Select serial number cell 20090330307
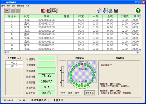This screenshot has height=104, width=146. point(46,24)
